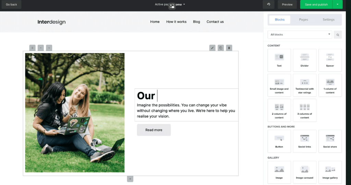The width and height of the screenshot is (351, 185).
Task: Expand the All blocks dropdown
Action: 300,35
